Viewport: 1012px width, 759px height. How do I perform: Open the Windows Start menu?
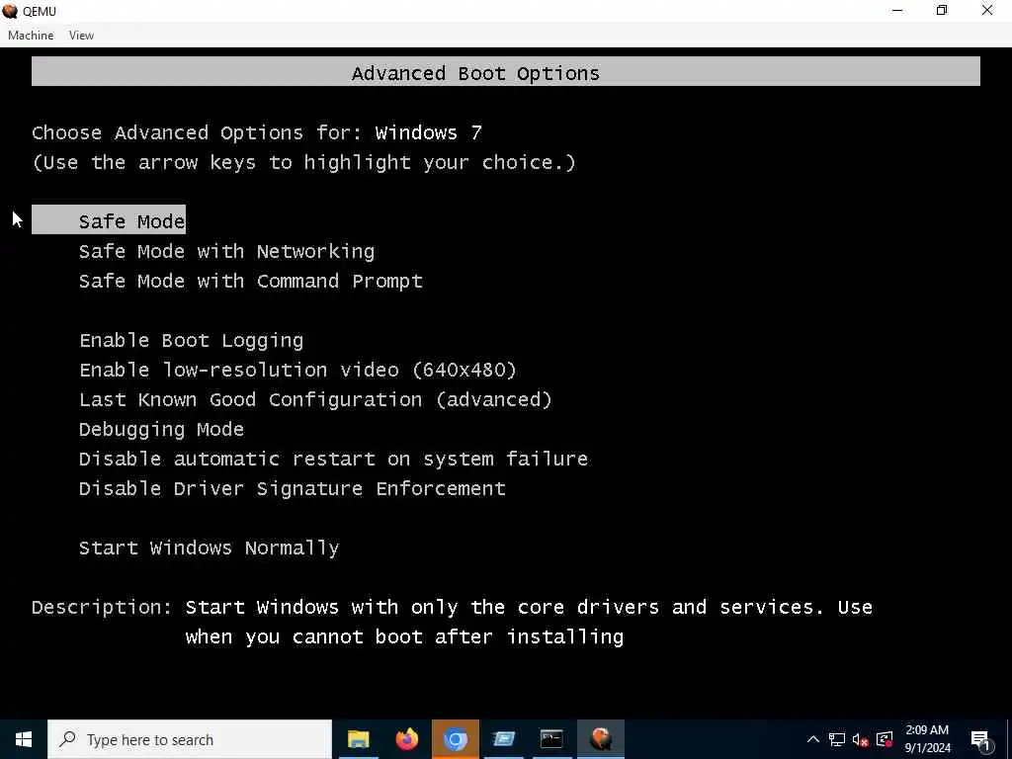24,739
